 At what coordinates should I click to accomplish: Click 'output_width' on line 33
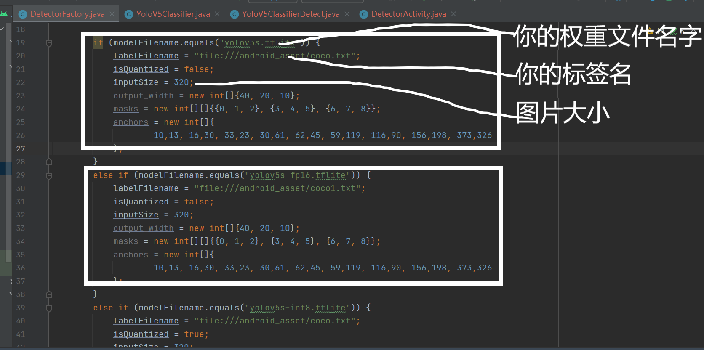tap(143, 228)
